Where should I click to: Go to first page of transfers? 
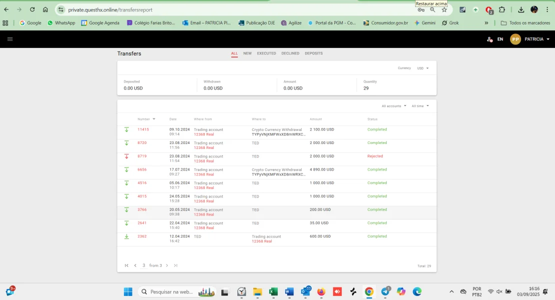coord(126,265)
